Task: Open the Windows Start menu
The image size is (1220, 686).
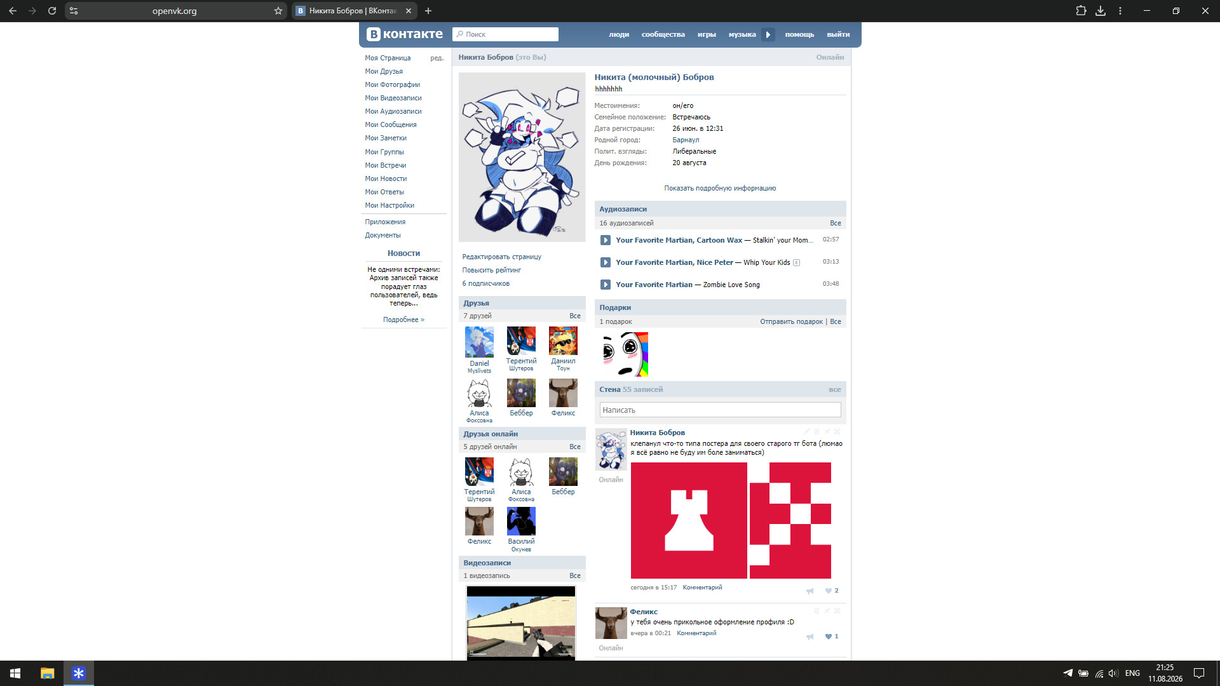Action: coord(15,673)
